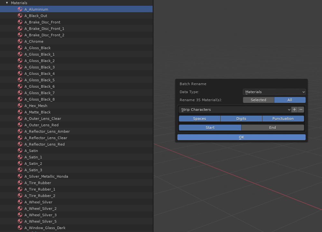Select the material icon beside A_Wheel_Silver
322x232 pixels.
20,202
